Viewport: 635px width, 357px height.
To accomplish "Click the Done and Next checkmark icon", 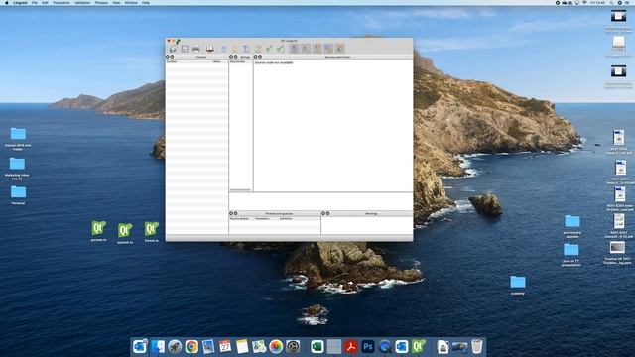I will coord(280,49).
